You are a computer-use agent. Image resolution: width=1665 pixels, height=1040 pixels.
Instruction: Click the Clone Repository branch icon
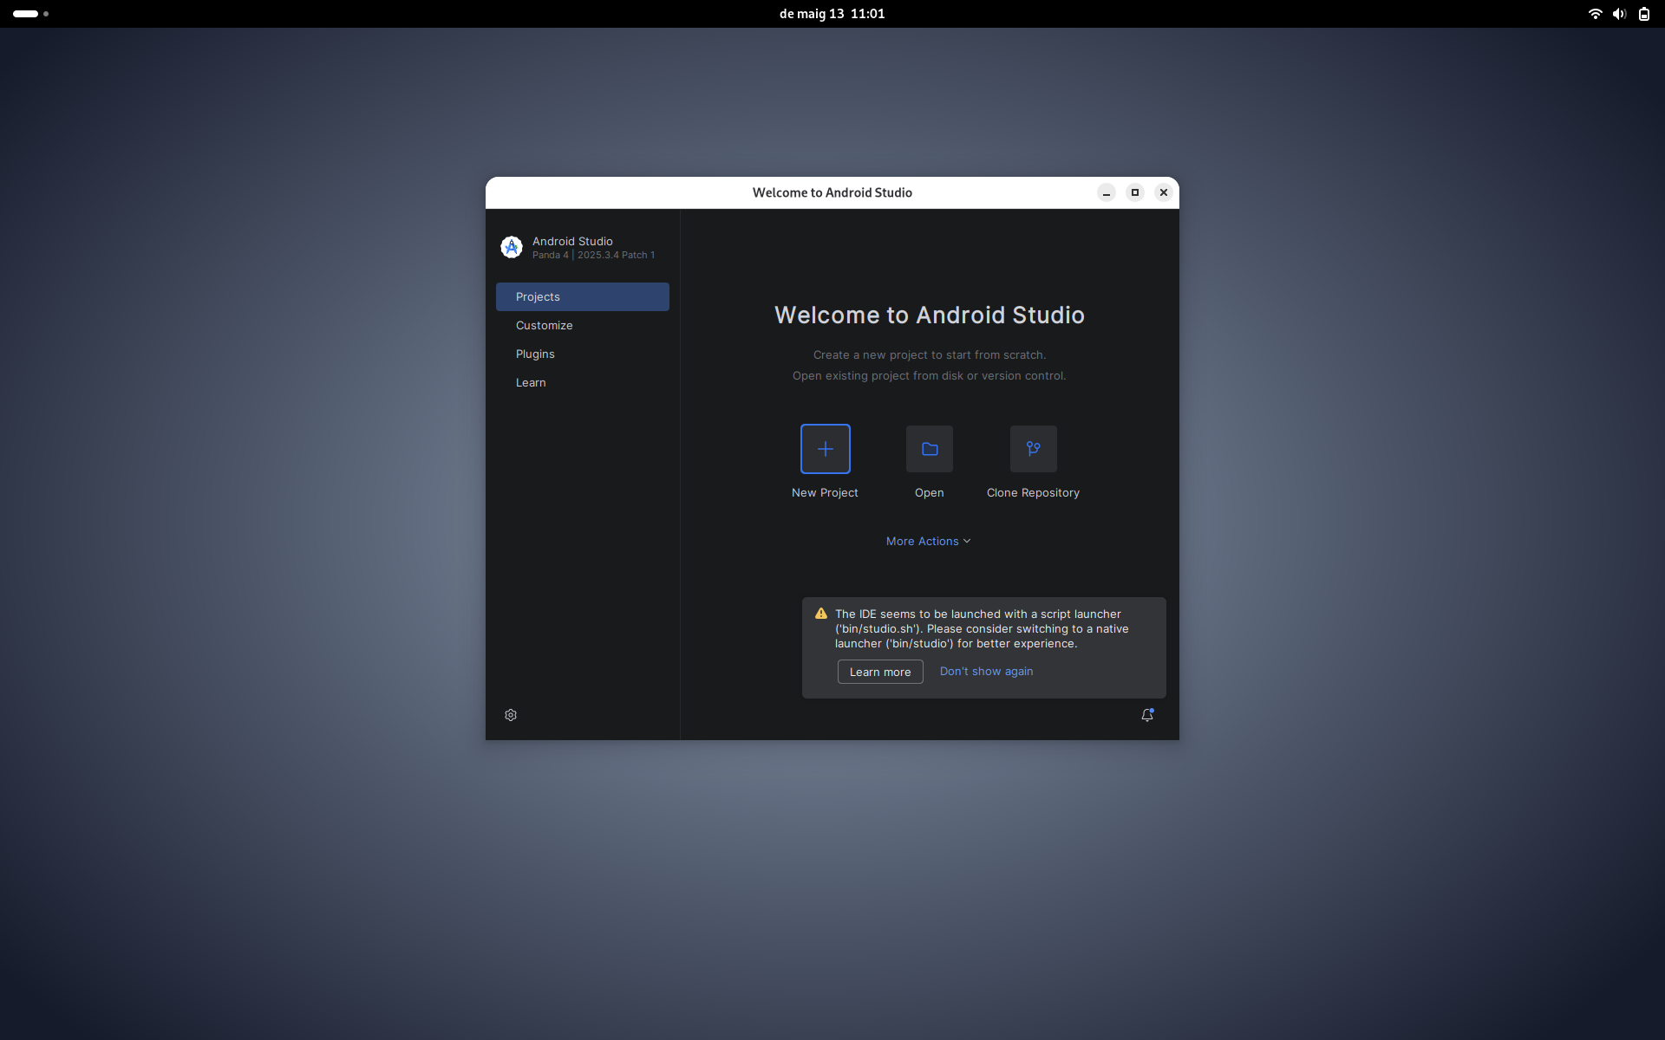[x=1033, y=449]
